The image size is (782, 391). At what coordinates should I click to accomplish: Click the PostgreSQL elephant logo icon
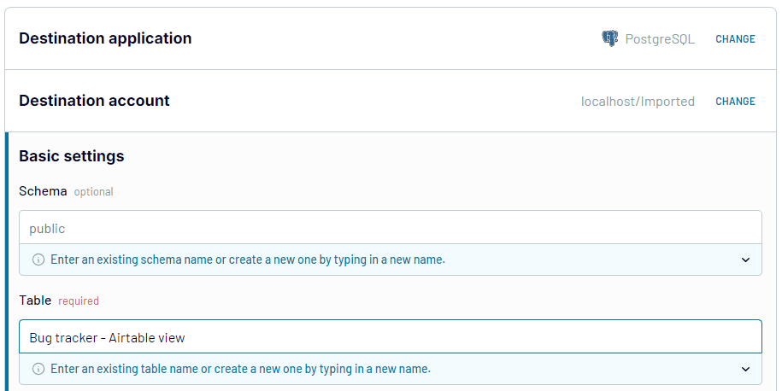(609, 38)
